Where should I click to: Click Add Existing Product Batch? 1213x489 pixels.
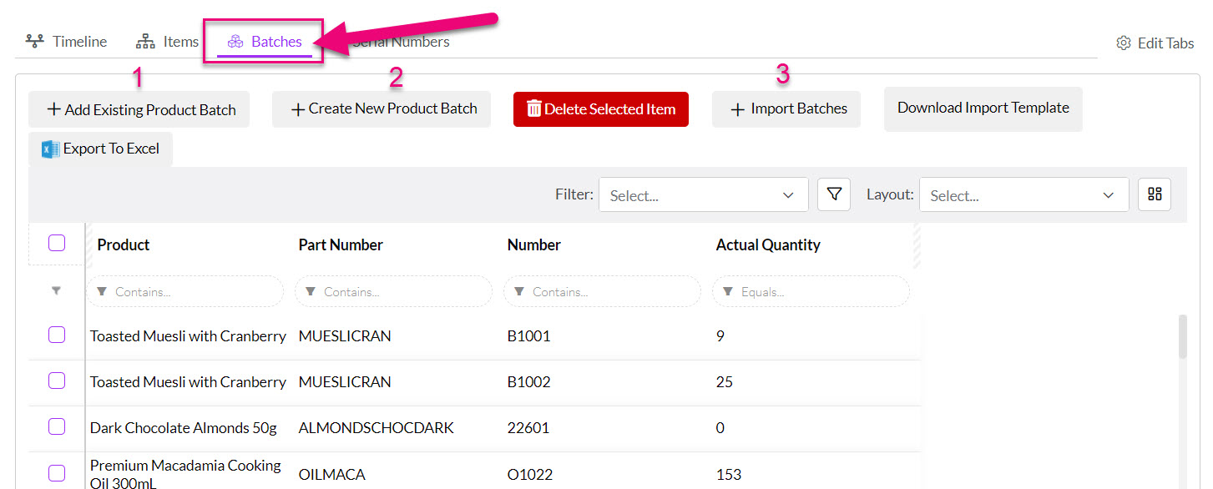139,108
